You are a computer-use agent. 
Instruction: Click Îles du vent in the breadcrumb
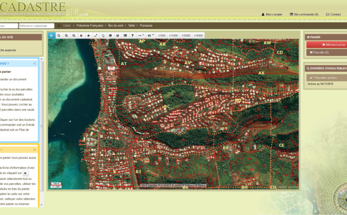click(x=116, y=25)
